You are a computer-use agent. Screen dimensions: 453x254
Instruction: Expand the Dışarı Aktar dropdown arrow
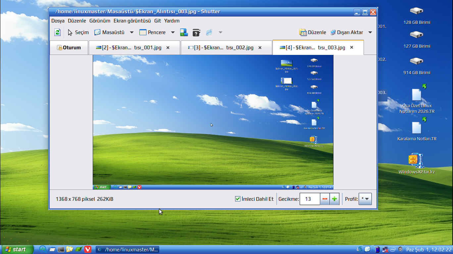point(370,32)
